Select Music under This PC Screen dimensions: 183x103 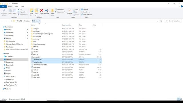coord(8,68)
